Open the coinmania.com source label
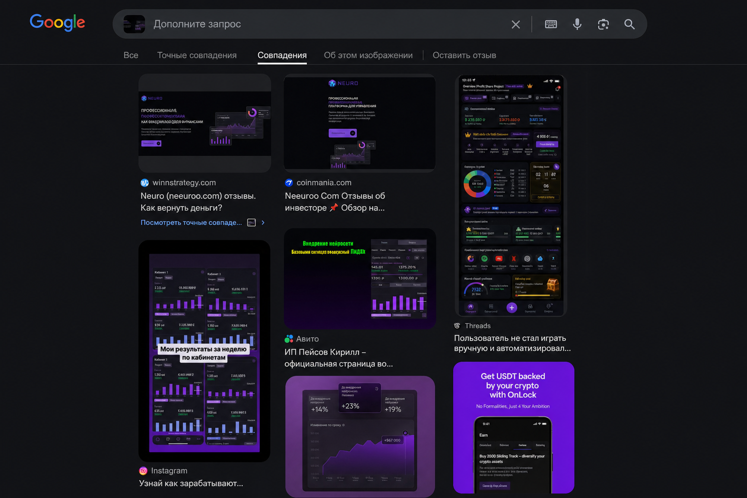 pyautogui.click(x=324, y=183)
